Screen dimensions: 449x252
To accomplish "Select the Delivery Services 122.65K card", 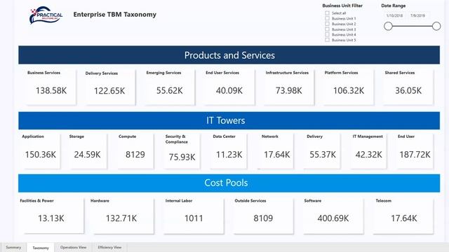I will 109,87.
